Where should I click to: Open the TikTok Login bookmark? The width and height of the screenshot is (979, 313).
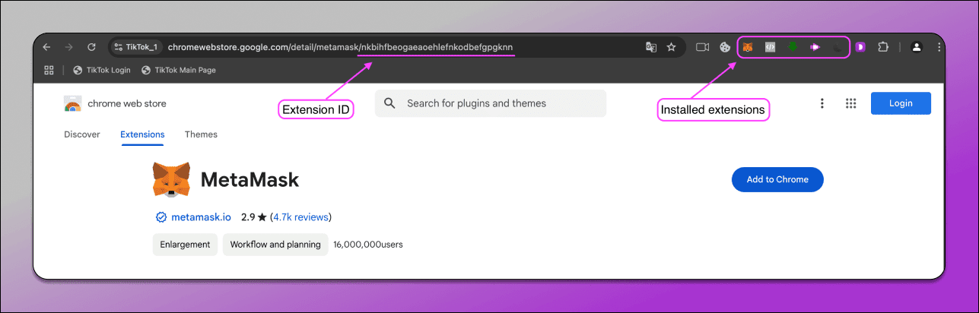click(x=102, y=70)
